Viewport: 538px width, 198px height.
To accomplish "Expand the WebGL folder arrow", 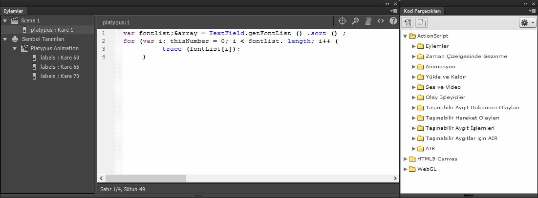I will point(406,169).
